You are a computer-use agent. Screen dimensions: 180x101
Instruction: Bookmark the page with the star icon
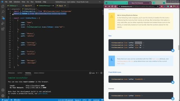tap(158, 6)
